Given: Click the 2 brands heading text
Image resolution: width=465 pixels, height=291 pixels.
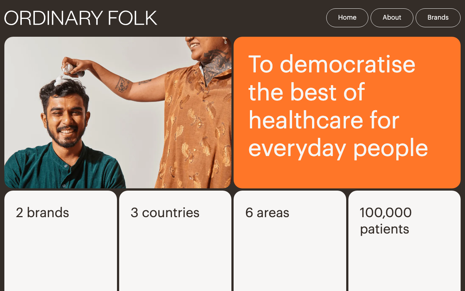Looking at the screenshot, I should coord(42,212).
